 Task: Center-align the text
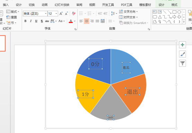tap(87, 21)
